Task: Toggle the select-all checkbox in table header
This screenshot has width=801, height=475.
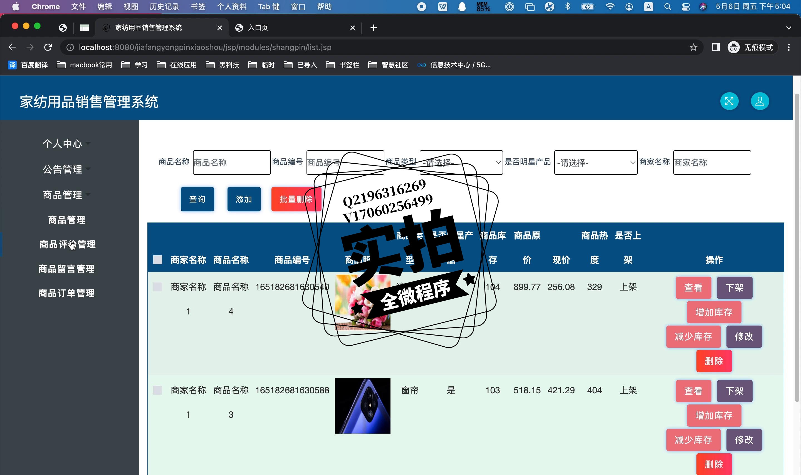Action: (x=158, y=260)
